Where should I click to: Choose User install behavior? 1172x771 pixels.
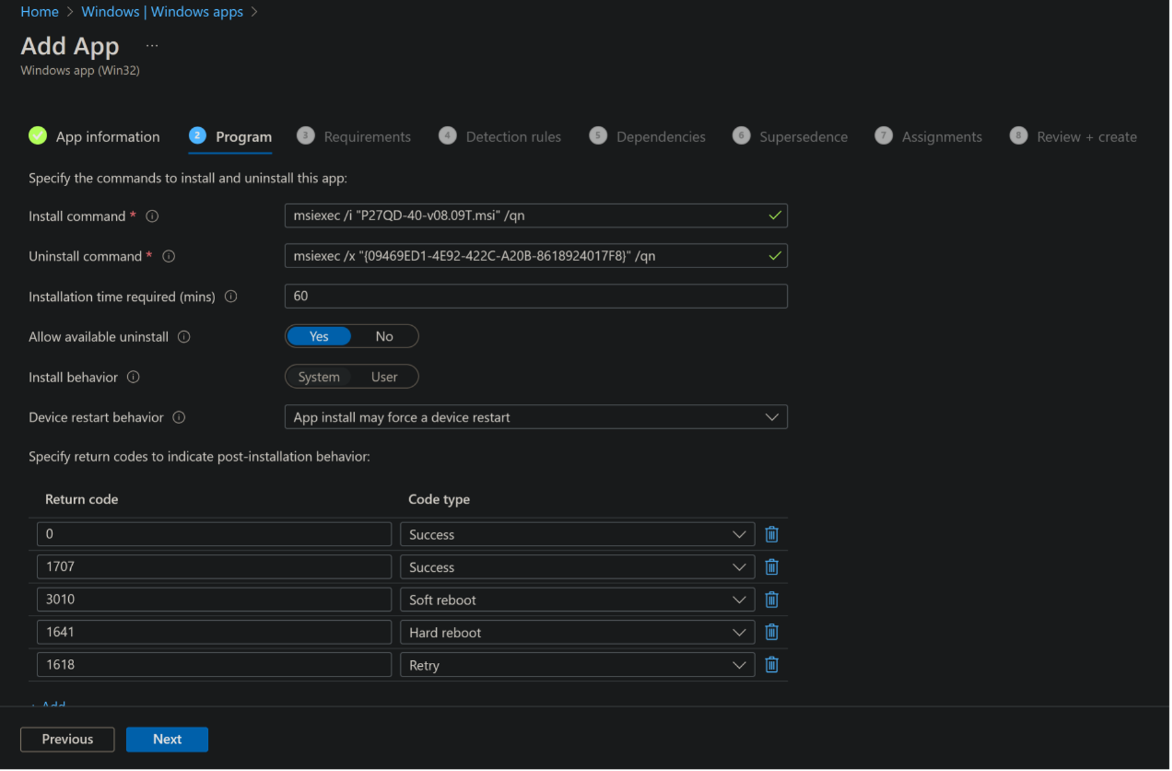pyautogui.click(x=384, y=377)
